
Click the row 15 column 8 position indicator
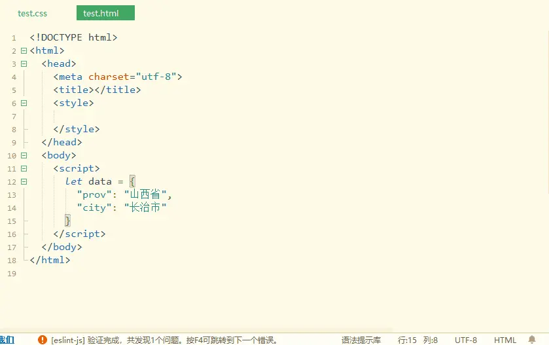point(417,340)
